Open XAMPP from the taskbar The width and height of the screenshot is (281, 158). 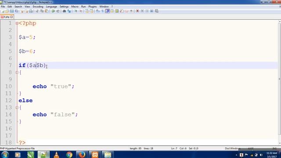(95, 154)
